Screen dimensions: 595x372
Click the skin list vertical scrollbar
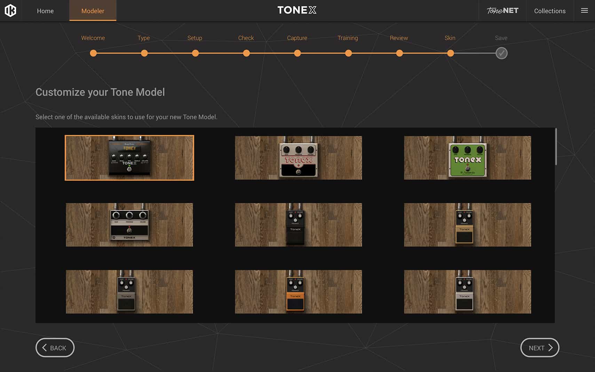pyautogui.click(x=556, y=147)
